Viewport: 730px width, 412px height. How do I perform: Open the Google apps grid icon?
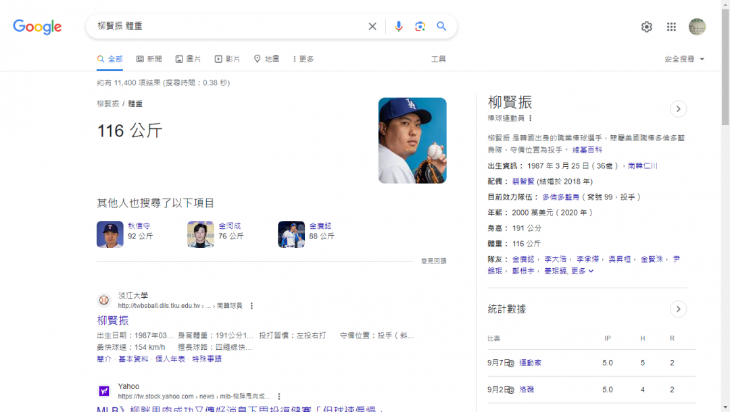pyautogui.click(x=671, y=27)
